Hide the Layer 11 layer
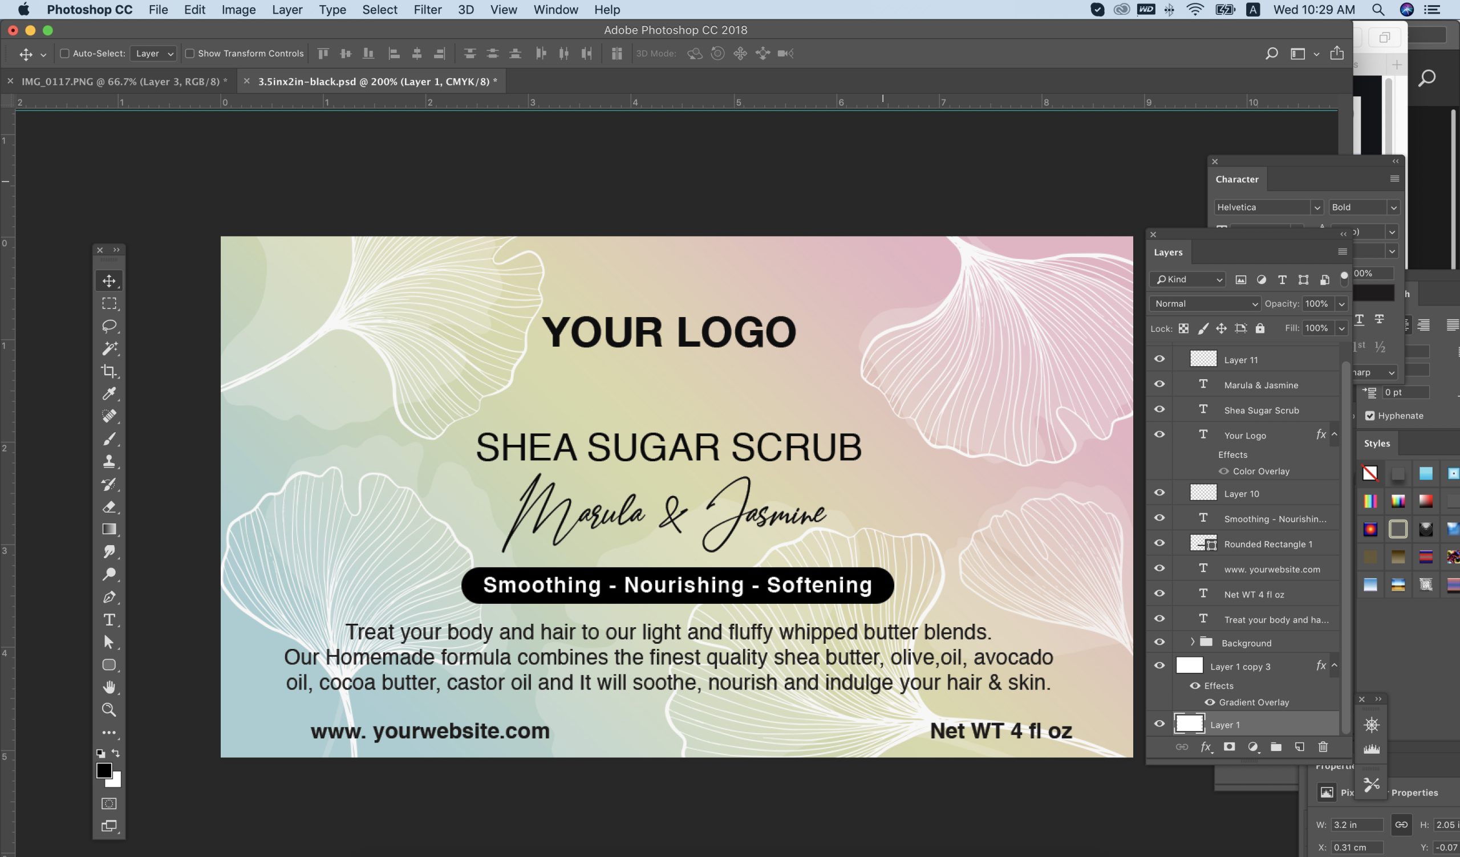The image size is (1460, 857). [1159, 359]
